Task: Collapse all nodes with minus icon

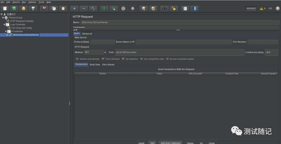Action: click(84, 8)
